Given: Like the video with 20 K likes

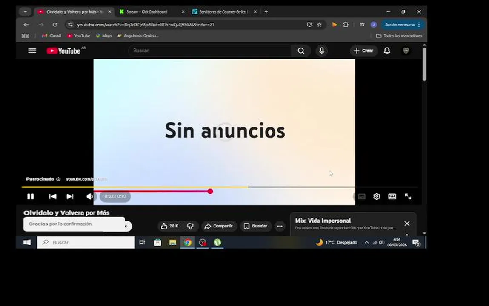Looking at the screenshot, I should 169,226.
